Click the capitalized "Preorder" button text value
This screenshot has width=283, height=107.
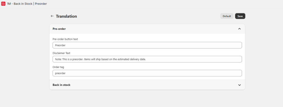click(x=60, y=45)
